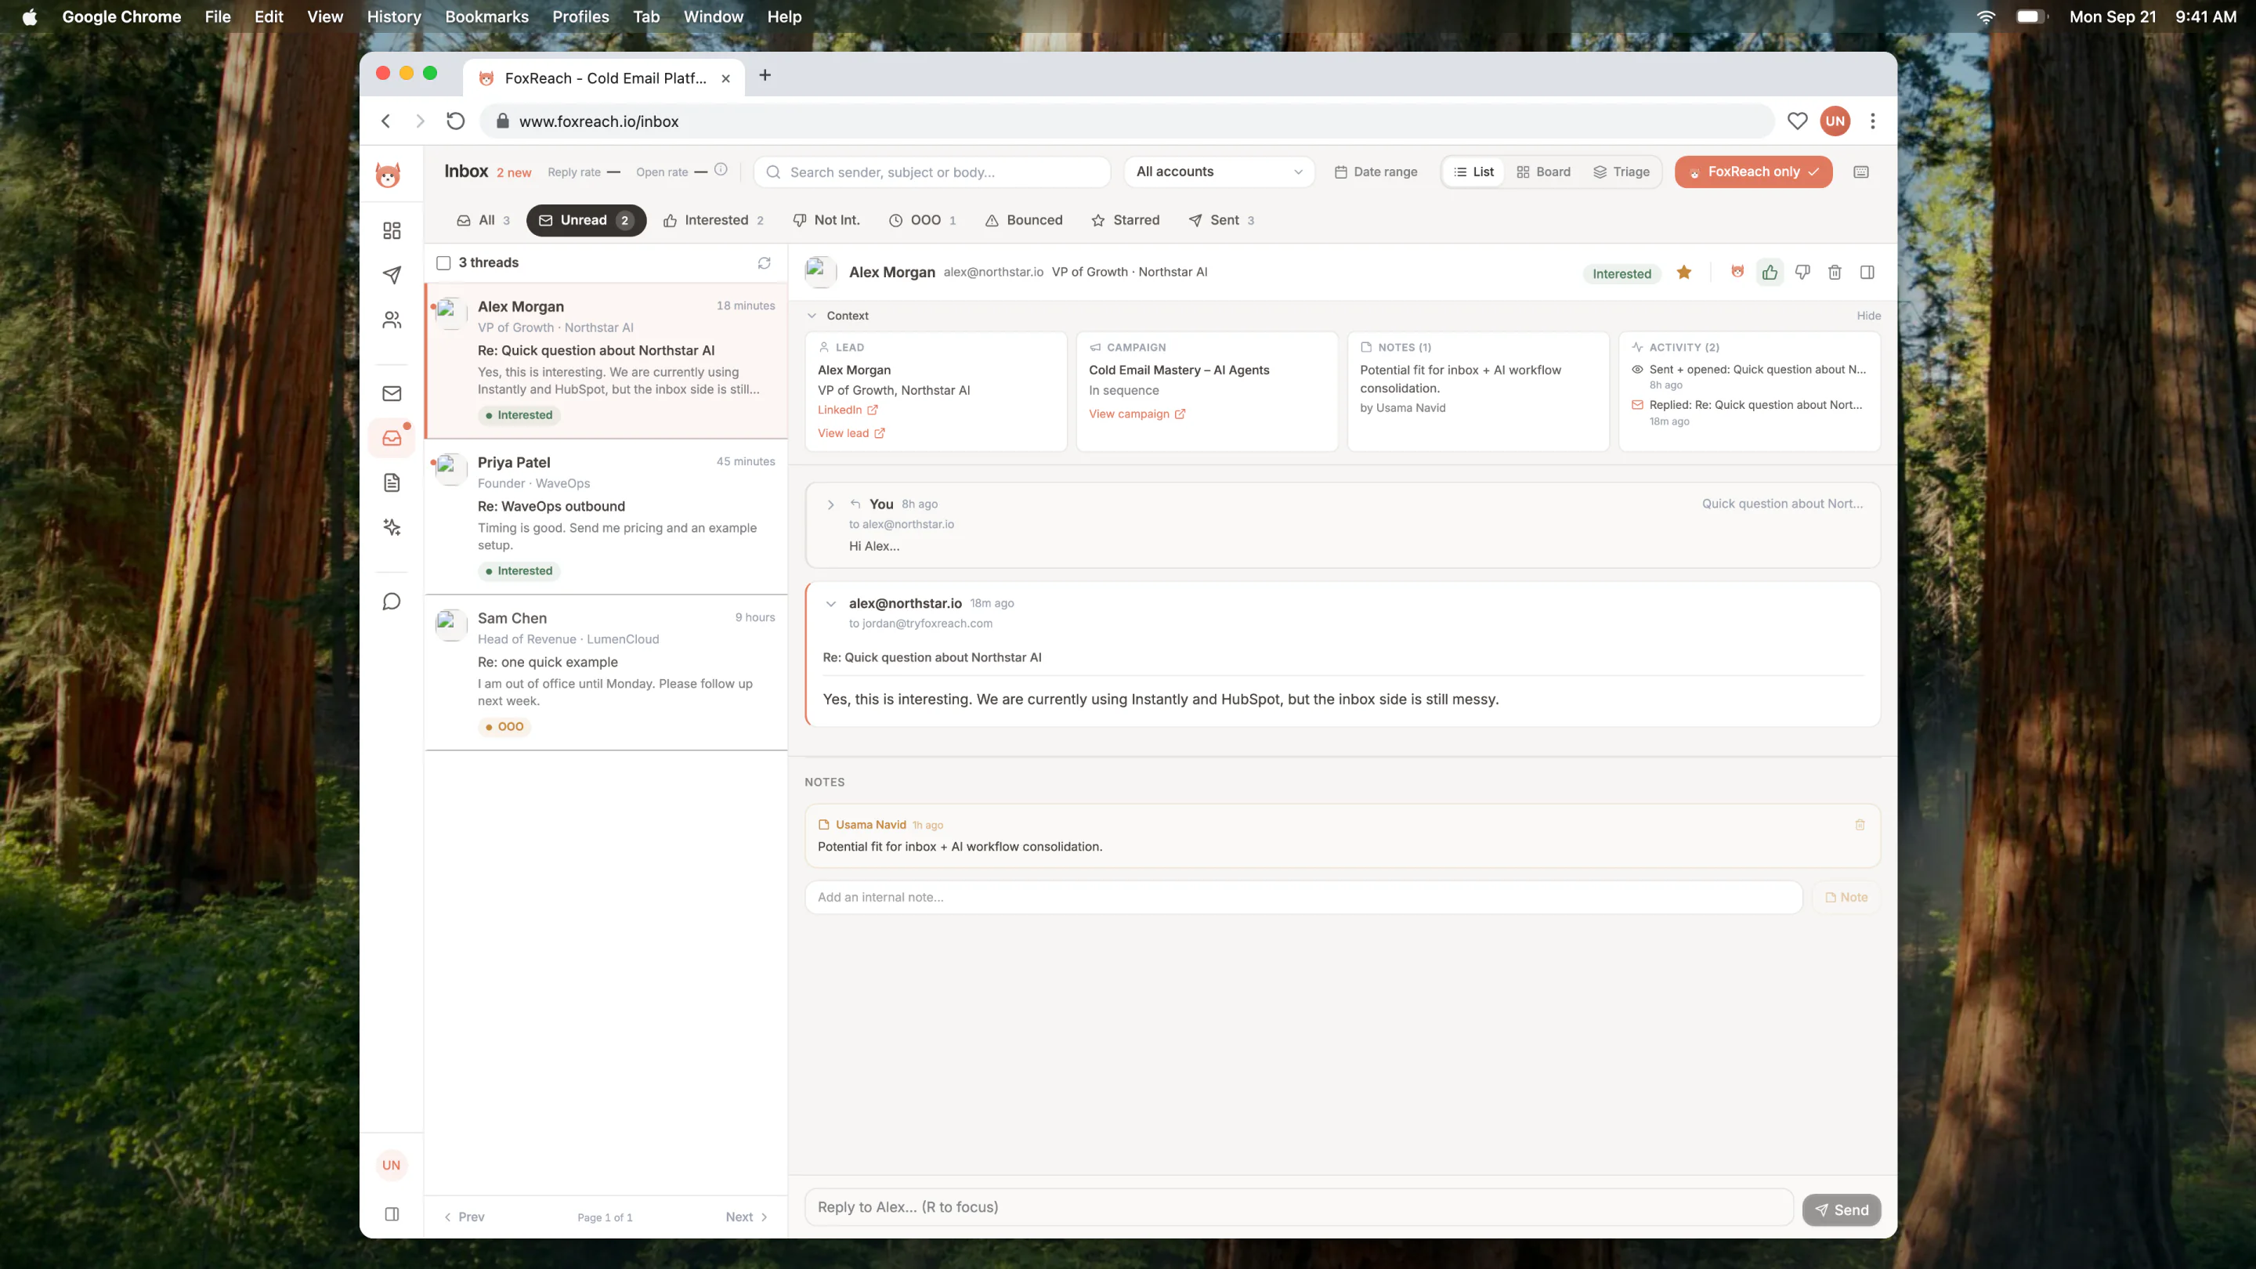The width and height of the screenshot is (2256, 1269).
Task: Open a new browser tab
Action: 765,75
